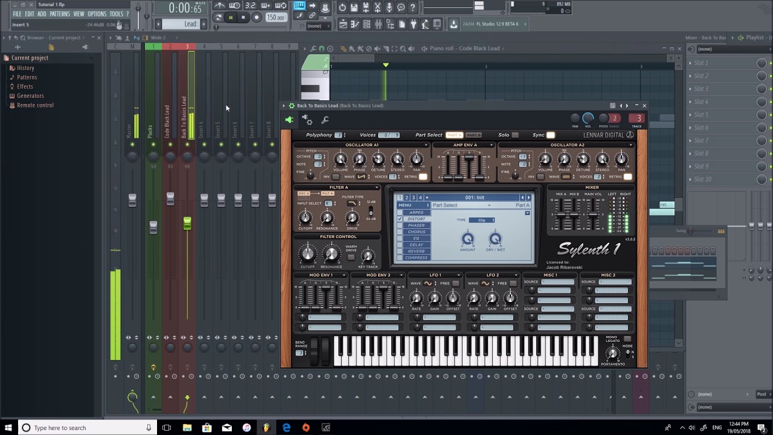The width and height of the screenshot is (773, 435).
Task: Open the step sequencer channel rack icon
Action: (x=366, y=24)
